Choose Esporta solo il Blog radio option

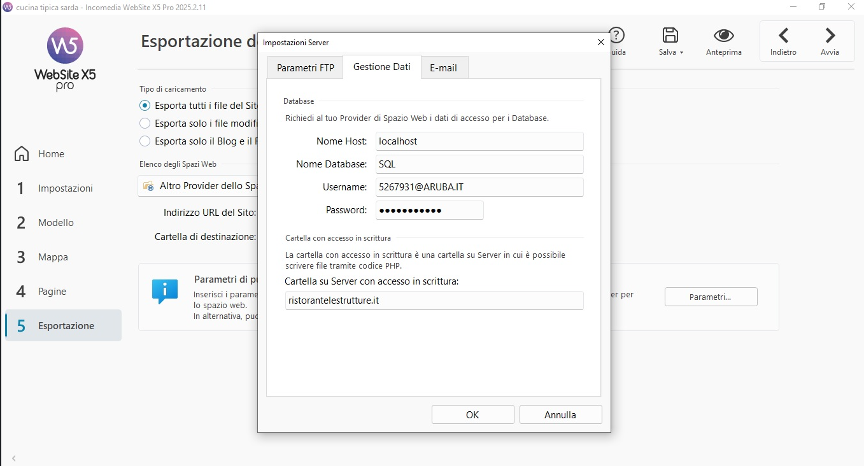(x=145, y=141)
